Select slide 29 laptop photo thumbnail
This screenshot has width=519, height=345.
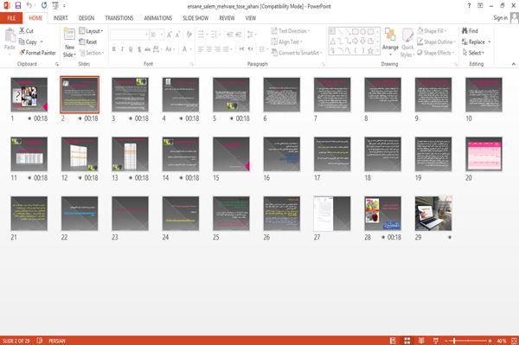(x=433, y=214)
